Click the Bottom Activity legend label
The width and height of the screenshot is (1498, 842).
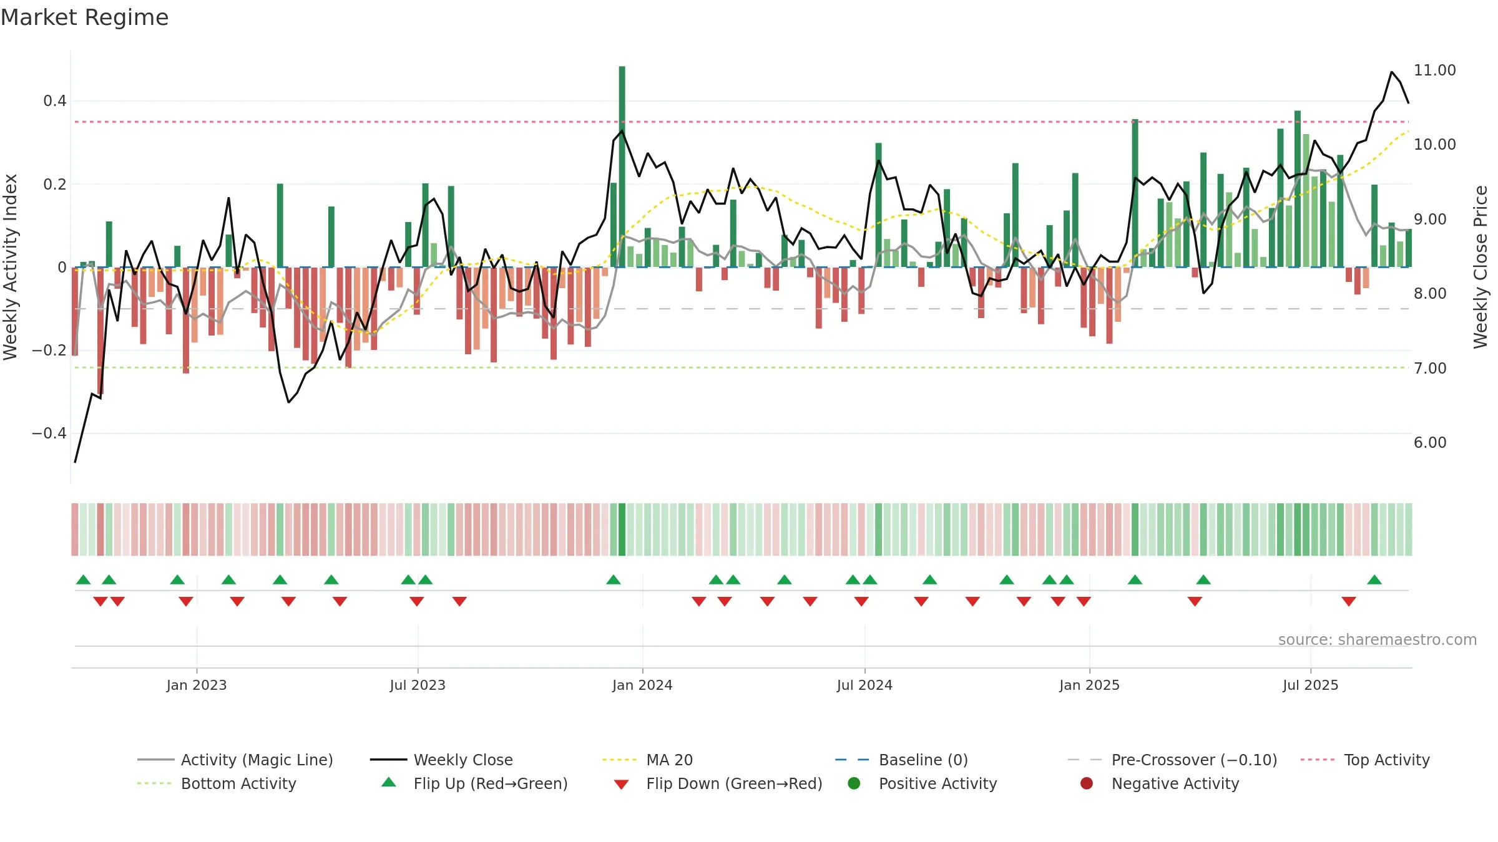tap(238, 783)
